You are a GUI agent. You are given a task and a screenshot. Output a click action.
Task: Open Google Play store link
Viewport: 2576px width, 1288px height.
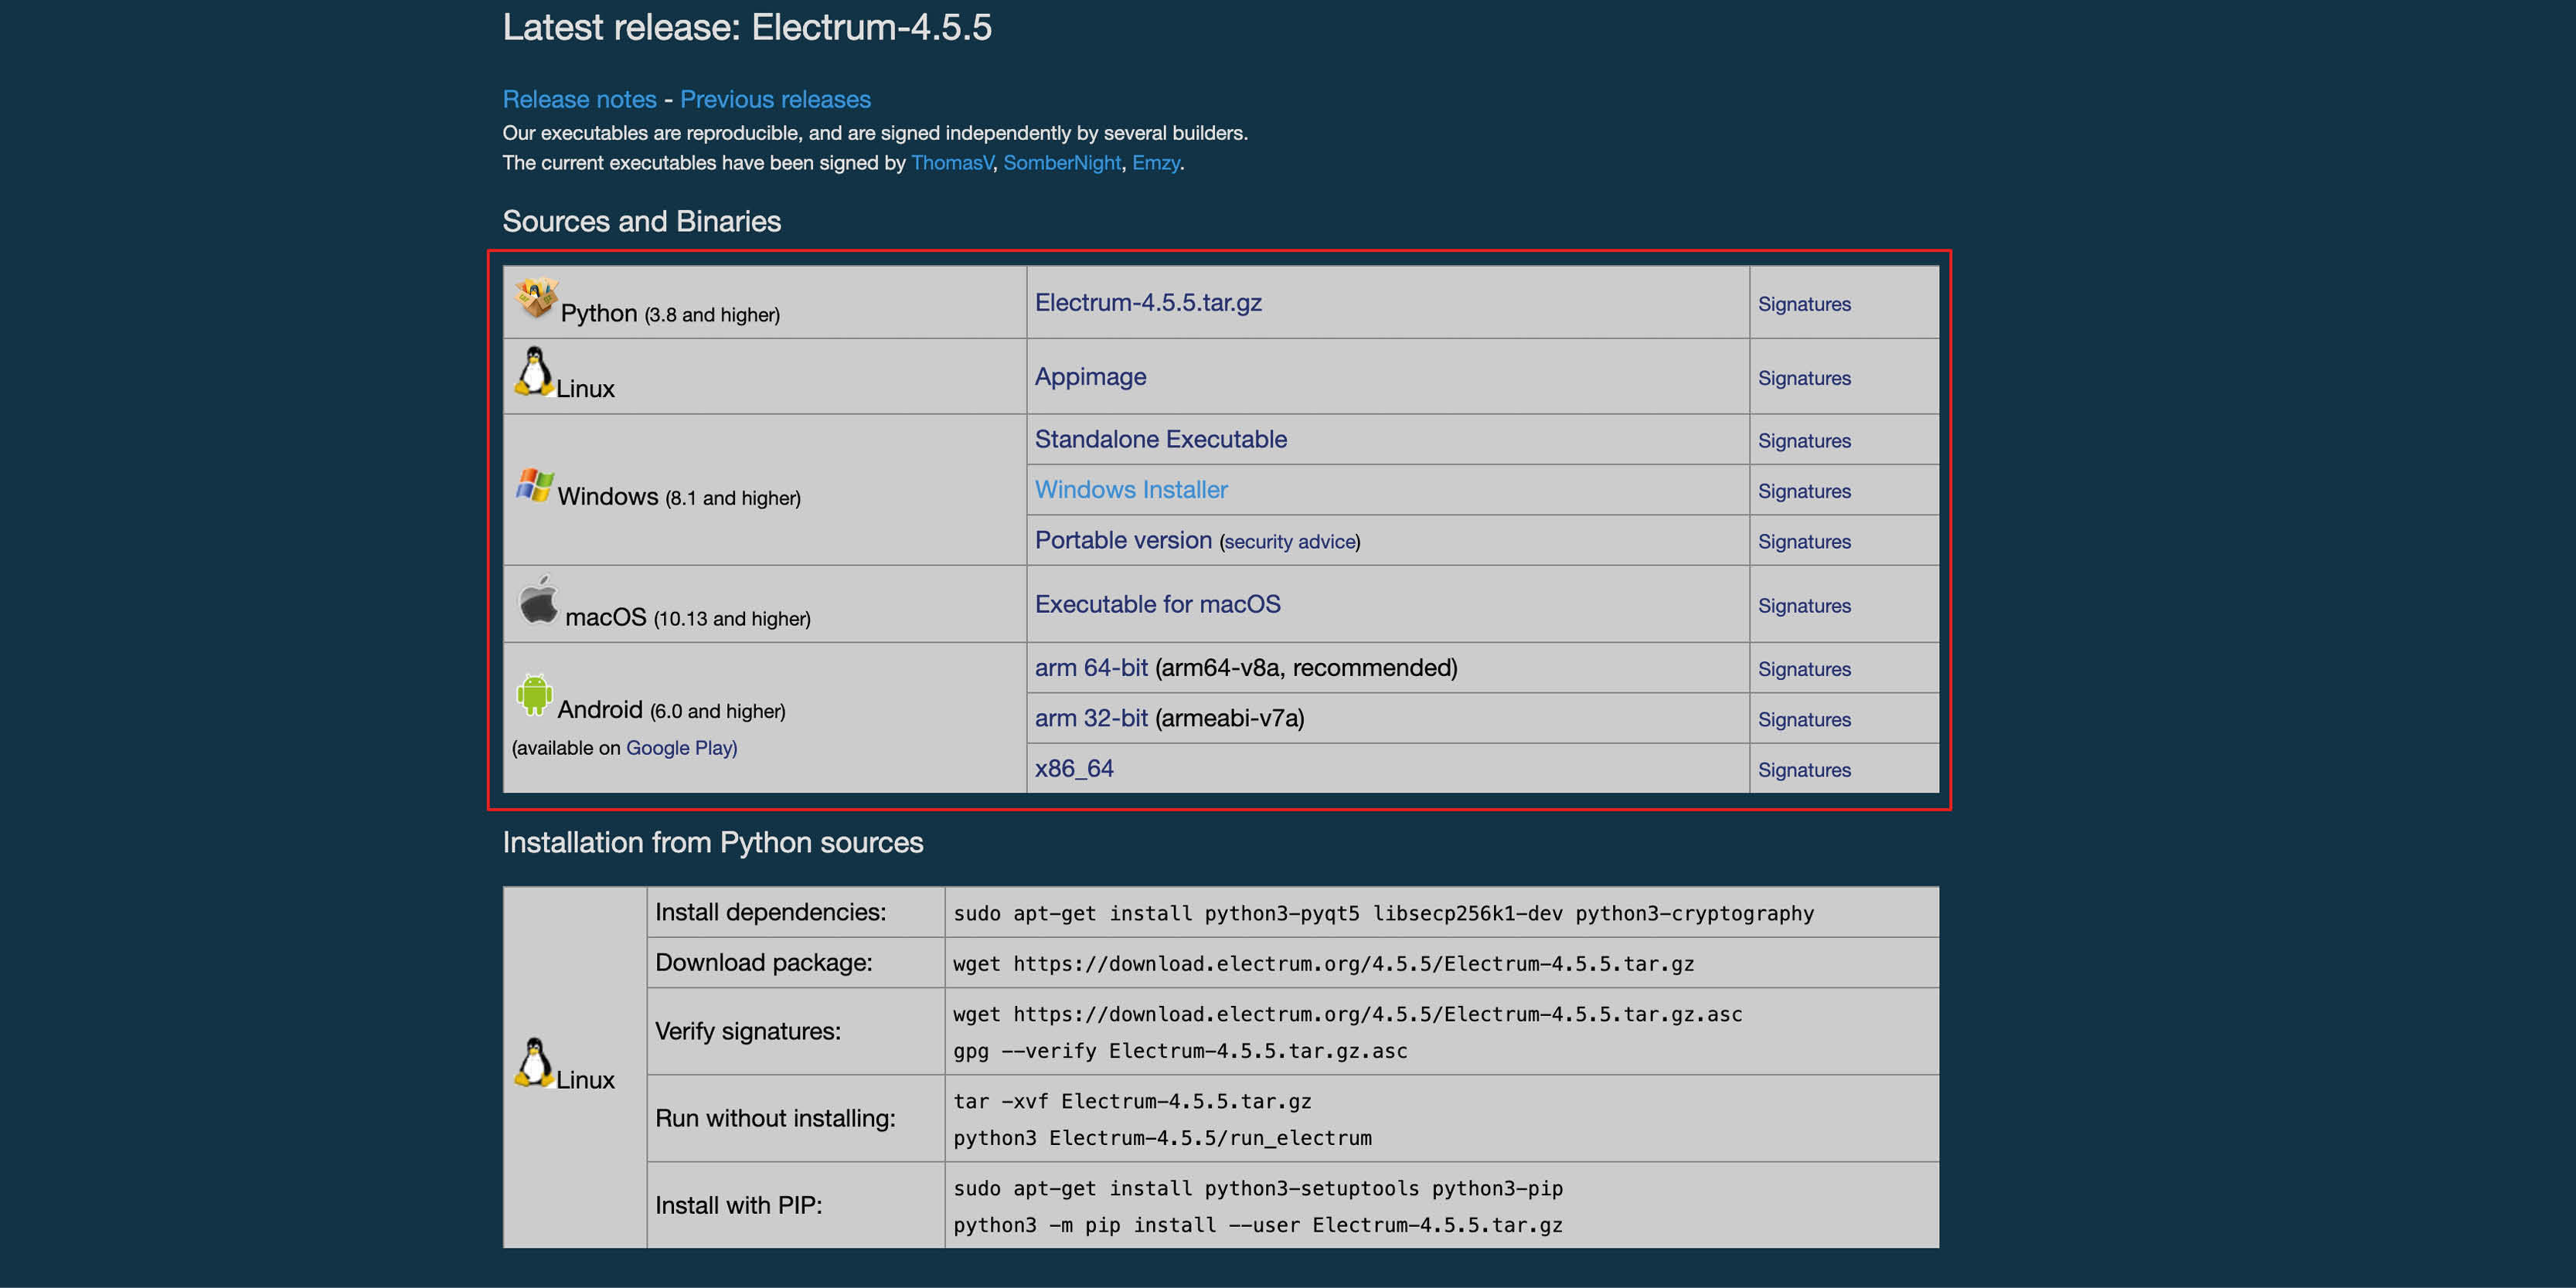[680, 748]
